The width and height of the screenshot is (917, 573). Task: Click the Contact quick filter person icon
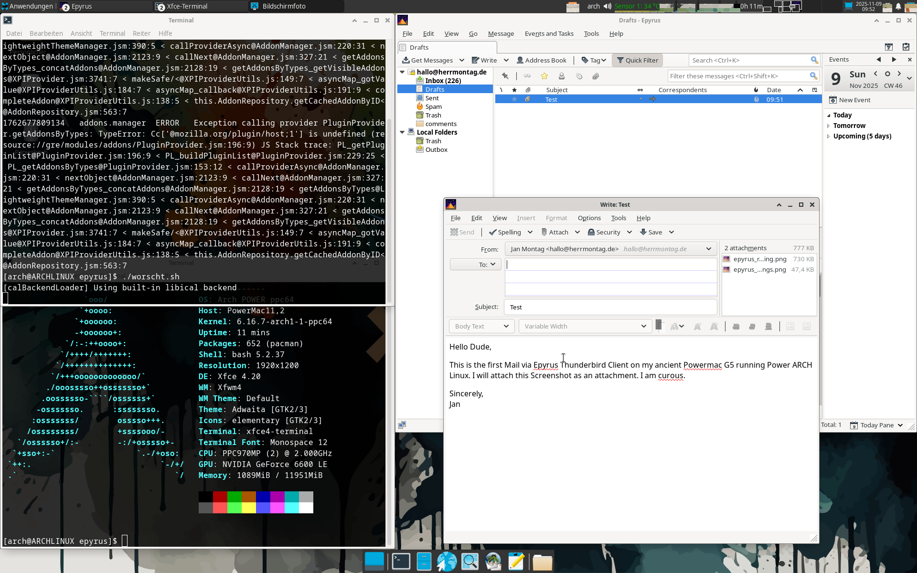(x=562, y=76)
